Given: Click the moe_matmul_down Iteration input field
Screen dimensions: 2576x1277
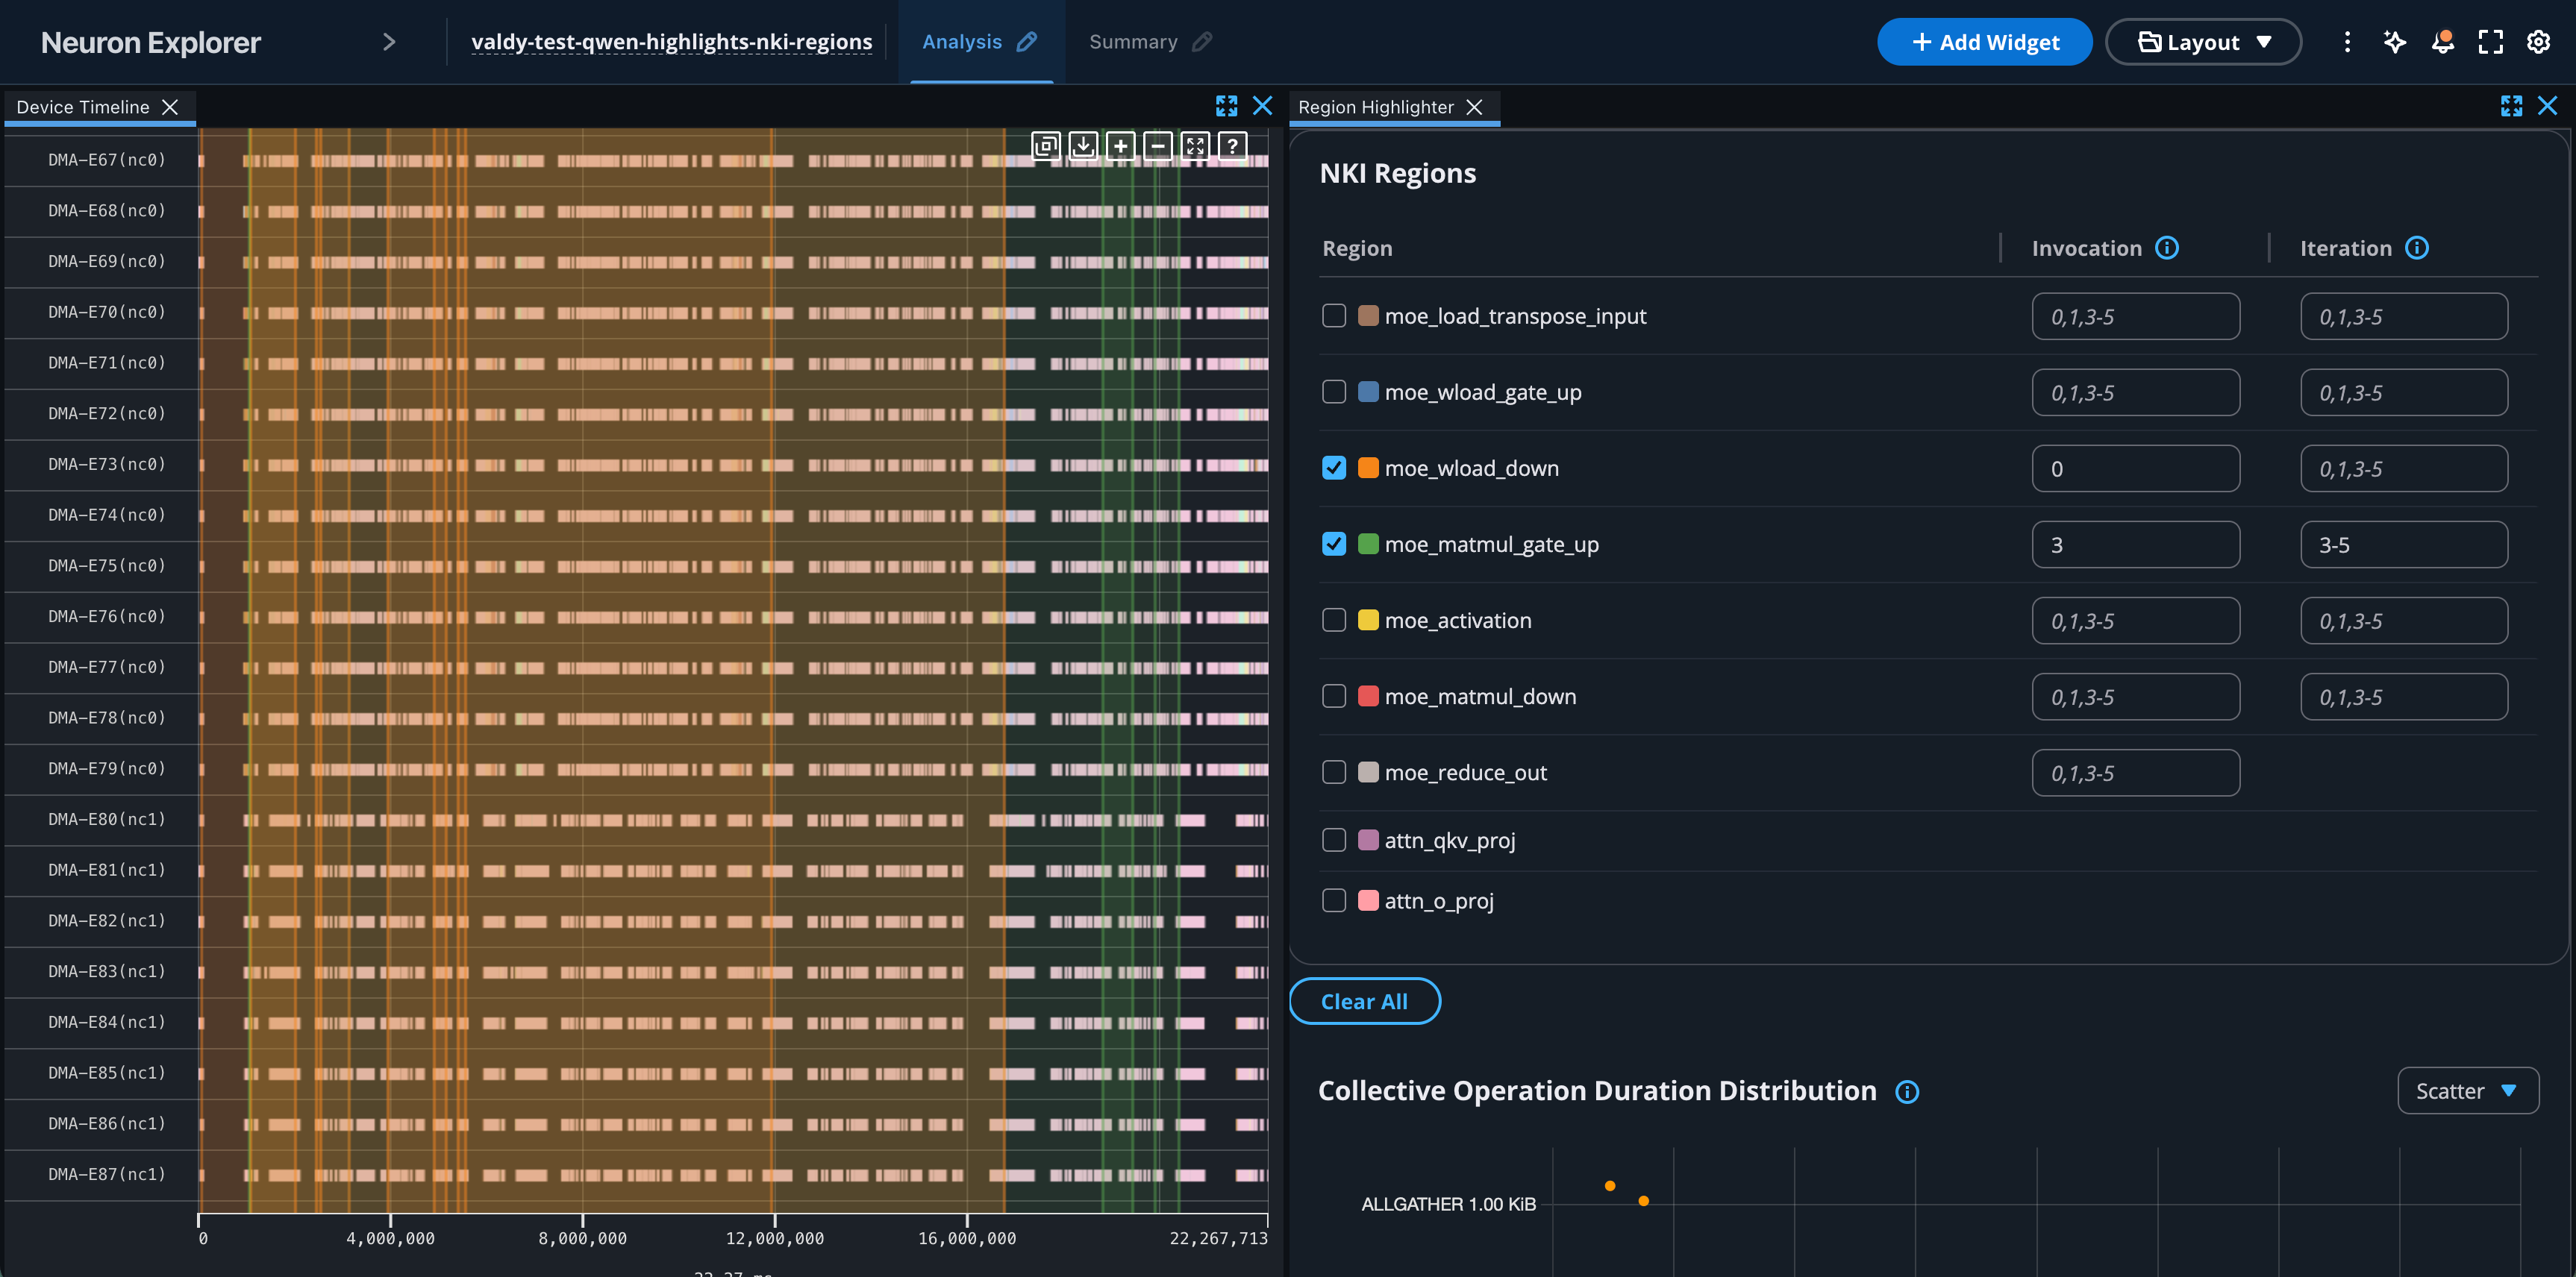Looking at the screenshot, I should click(x=2403, y=697).
